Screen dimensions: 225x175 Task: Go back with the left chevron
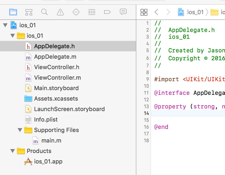tap(156, 12)
